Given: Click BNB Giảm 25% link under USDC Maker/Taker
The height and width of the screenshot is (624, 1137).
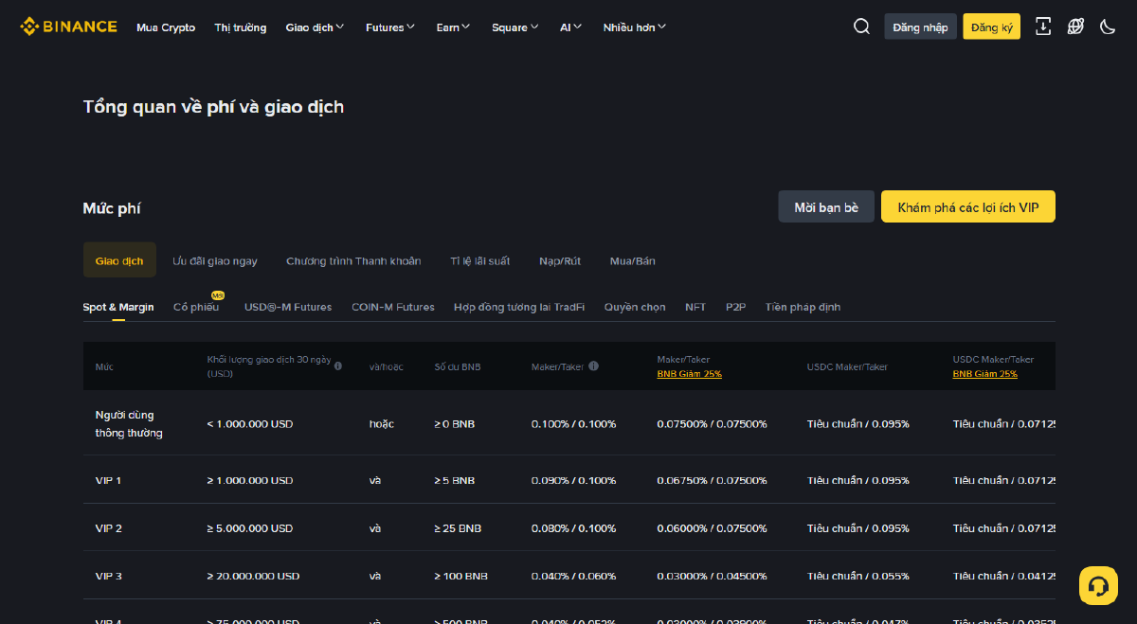Looking at the screenshot, I should (984, 374).
